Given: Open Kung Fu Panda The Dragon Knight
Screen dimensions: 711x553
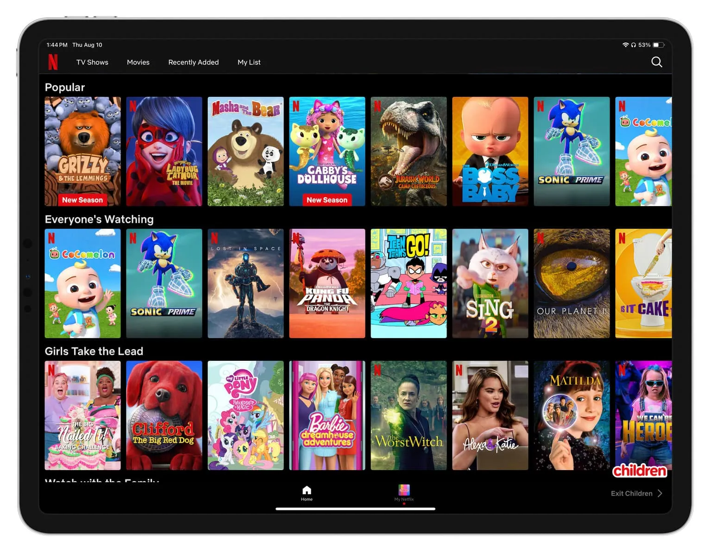Looking at the screenshot, I should pos(327,283).
